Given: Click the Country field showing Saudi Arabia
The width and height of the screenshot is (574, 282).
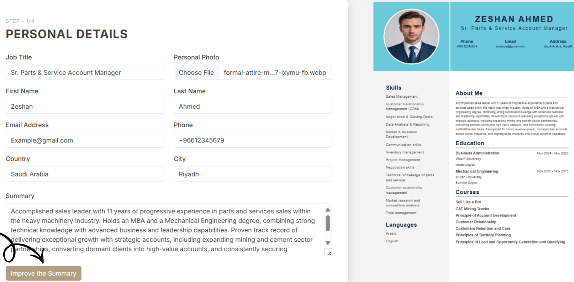Looking at the screenshot, I should point(85,174).
